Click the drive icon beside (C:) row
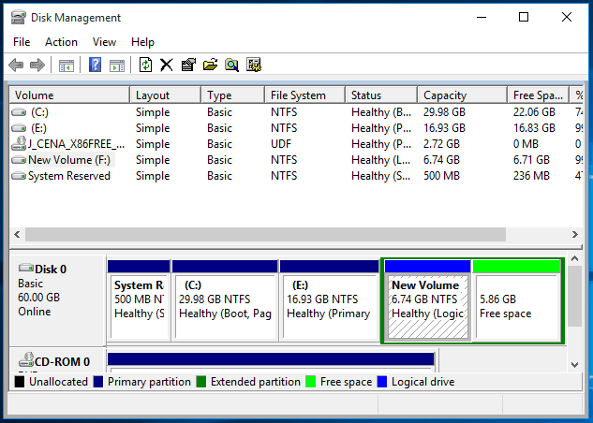 tap(19, 112)
